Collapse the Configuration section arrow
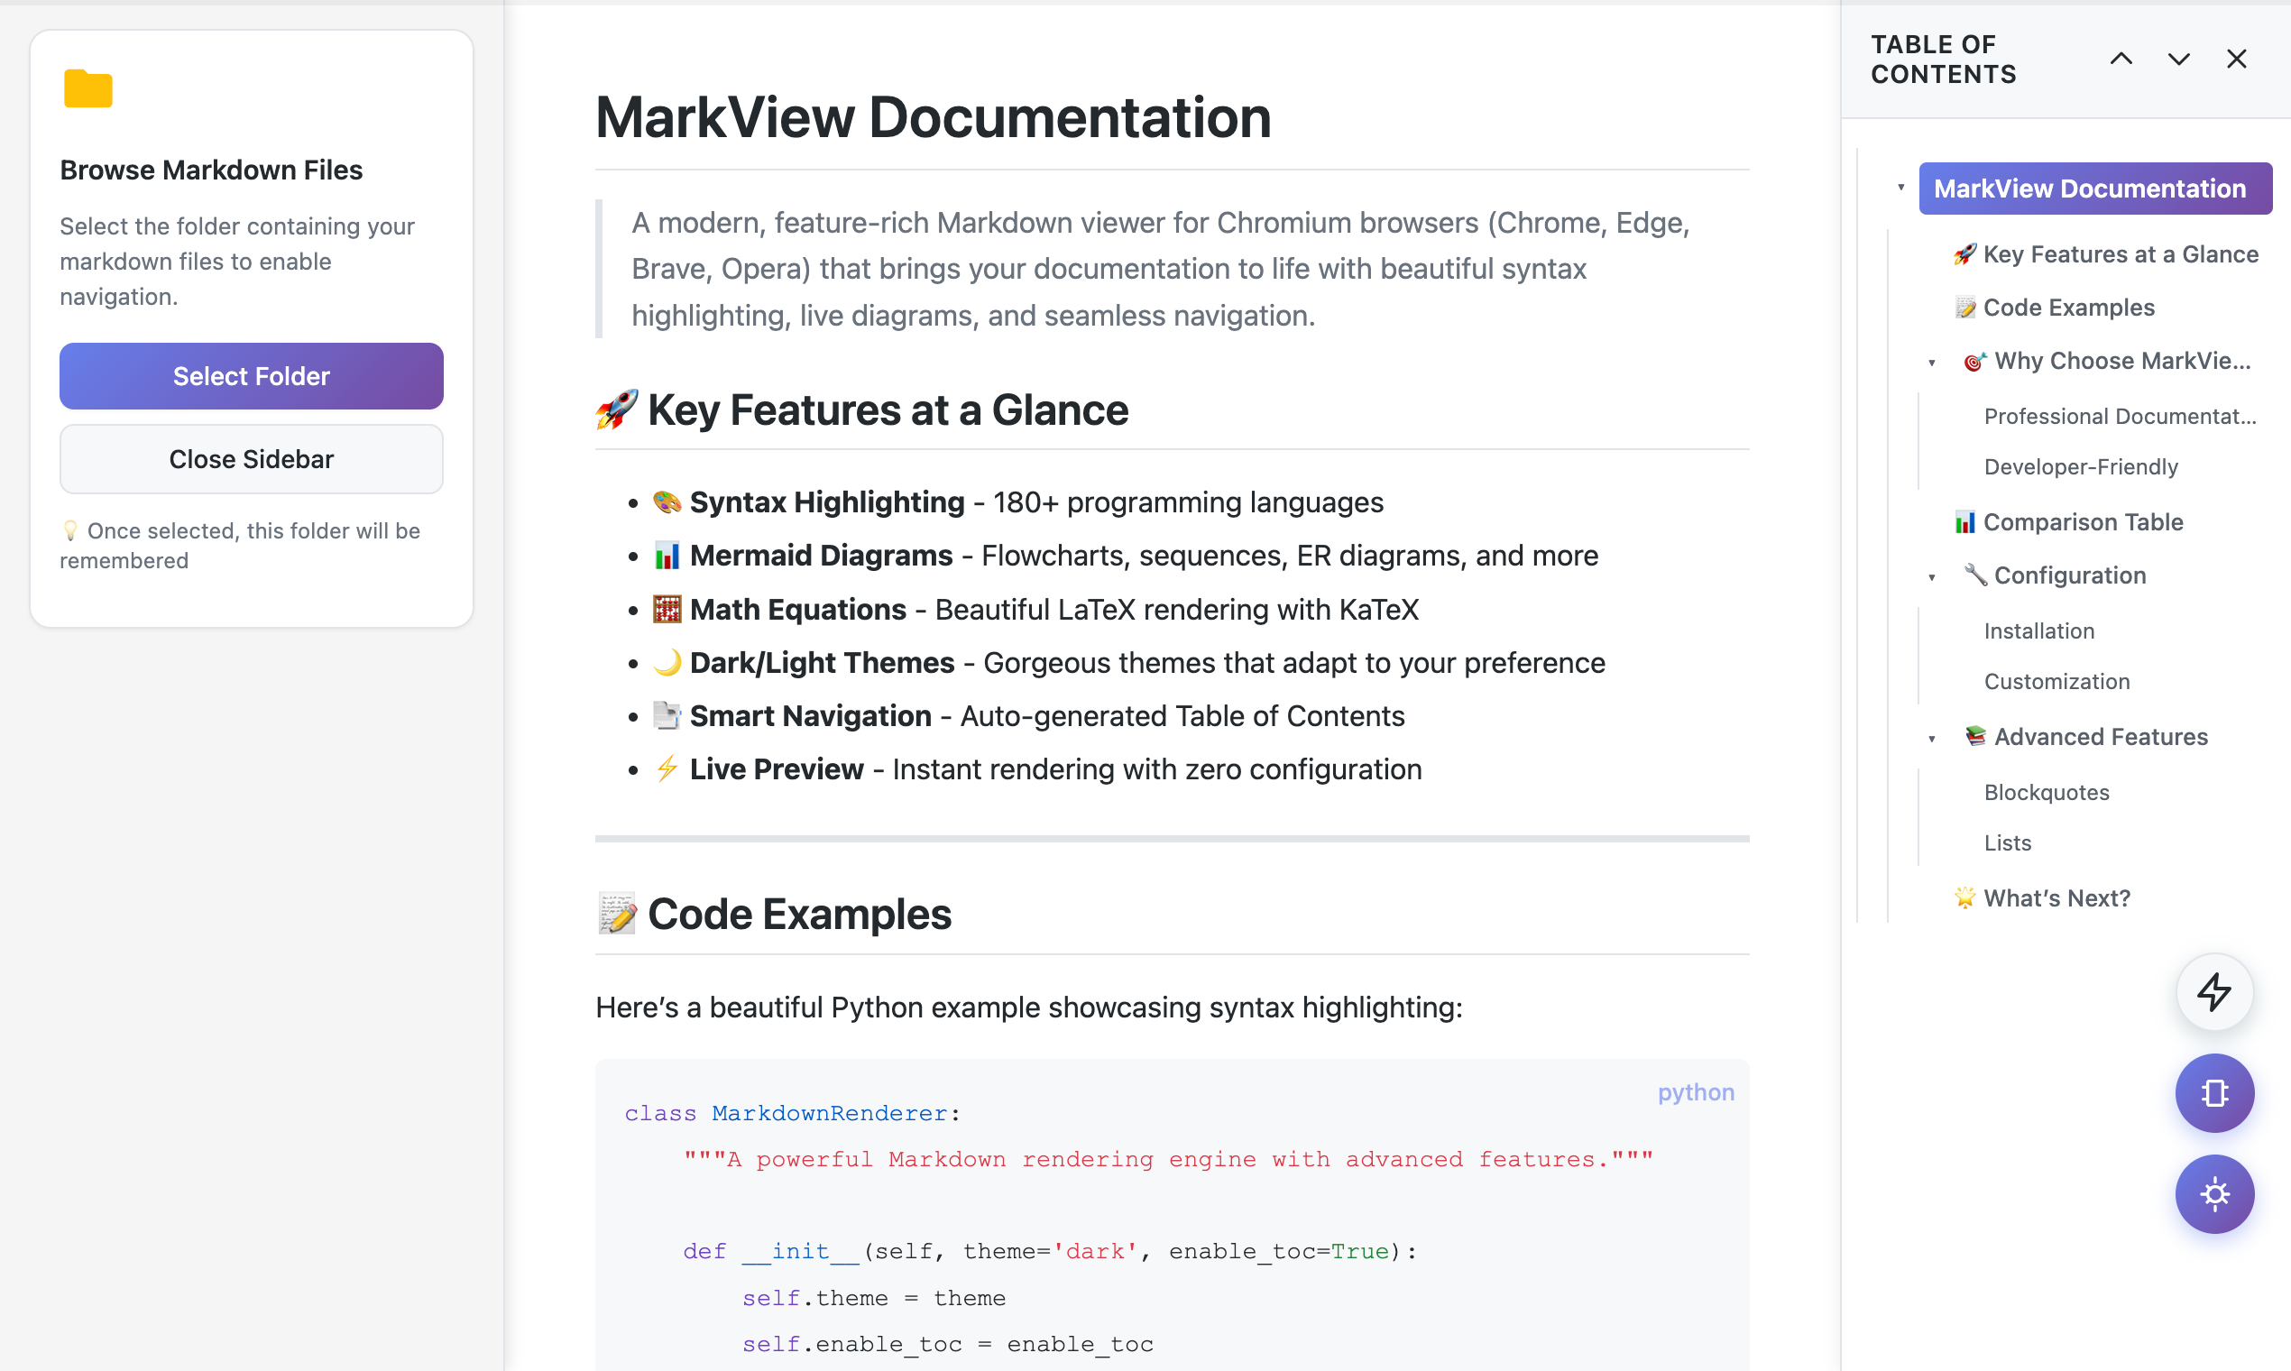The height and width of the screenshot is (1371, 2291). coord(1931,576)
